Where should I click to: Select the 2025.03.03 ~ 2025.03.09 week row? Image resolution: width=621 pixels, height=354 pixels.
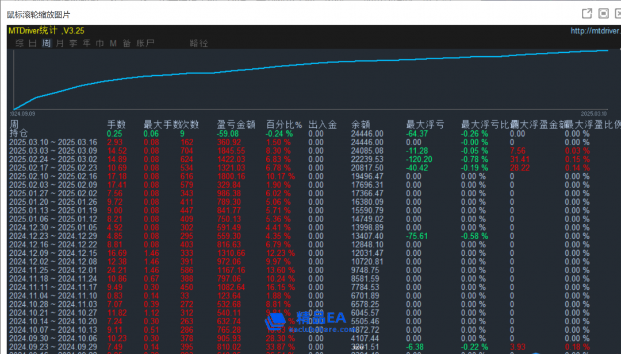point(53,150)
